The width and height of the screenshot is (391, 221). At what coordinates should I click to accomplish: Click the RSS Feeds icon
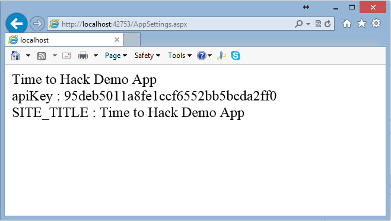pyautogui.click(x=42, y=56)
